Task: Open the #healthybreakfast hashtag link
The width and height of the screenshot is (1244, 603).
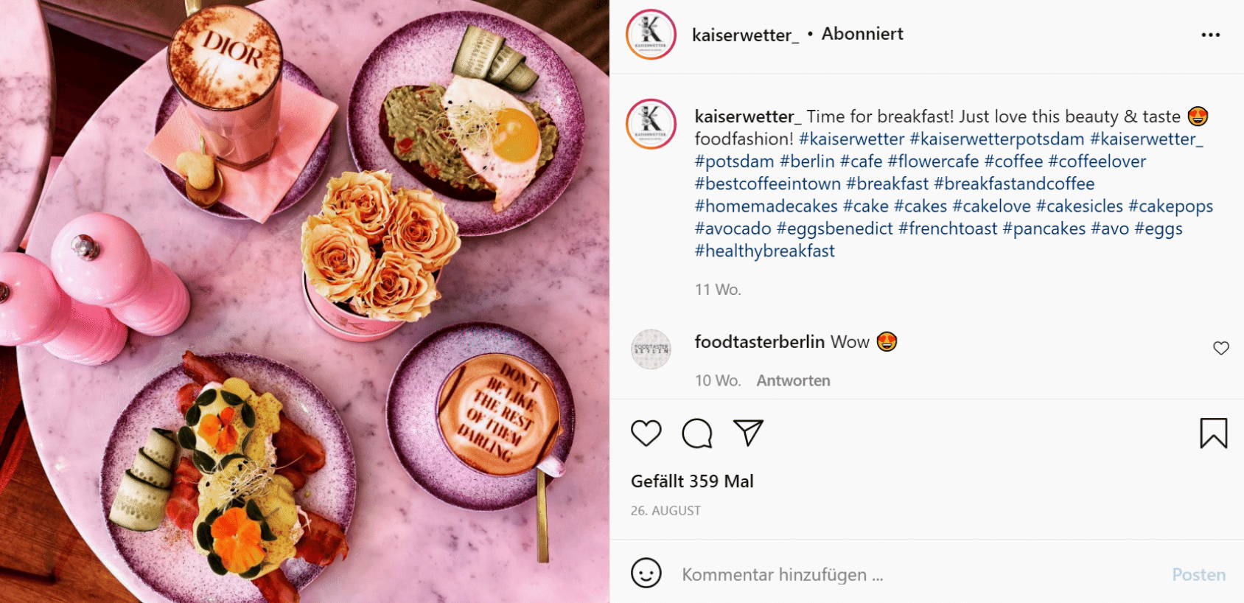Action: click(764, 251)
